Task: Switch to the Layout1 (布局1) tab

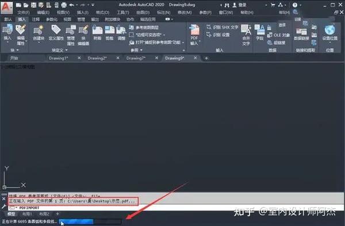Action: [x=27, y=214]
